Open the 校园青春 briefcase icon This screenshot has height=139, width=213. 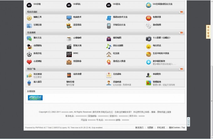pyautogui.click(x=69, y=62)
